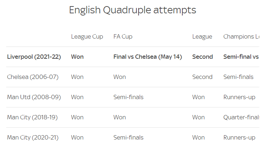Click the Champions League column header
Image resolution: width=267 pixels, height=146 pixels.
tap(241, 36)
